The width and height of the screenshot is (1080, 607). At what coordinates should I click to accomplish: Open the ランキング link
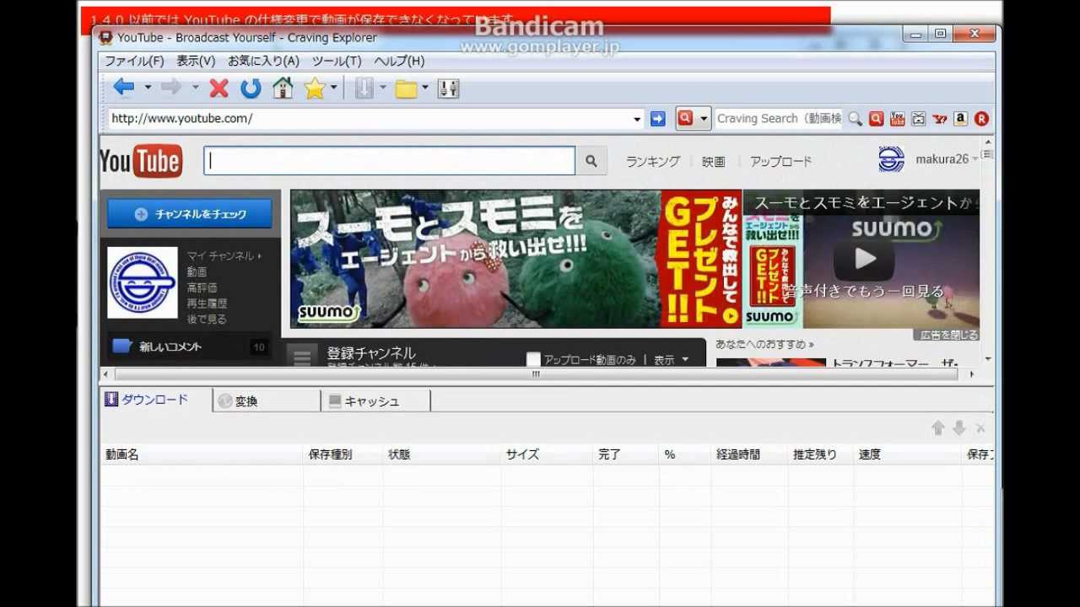click(652, 161)
